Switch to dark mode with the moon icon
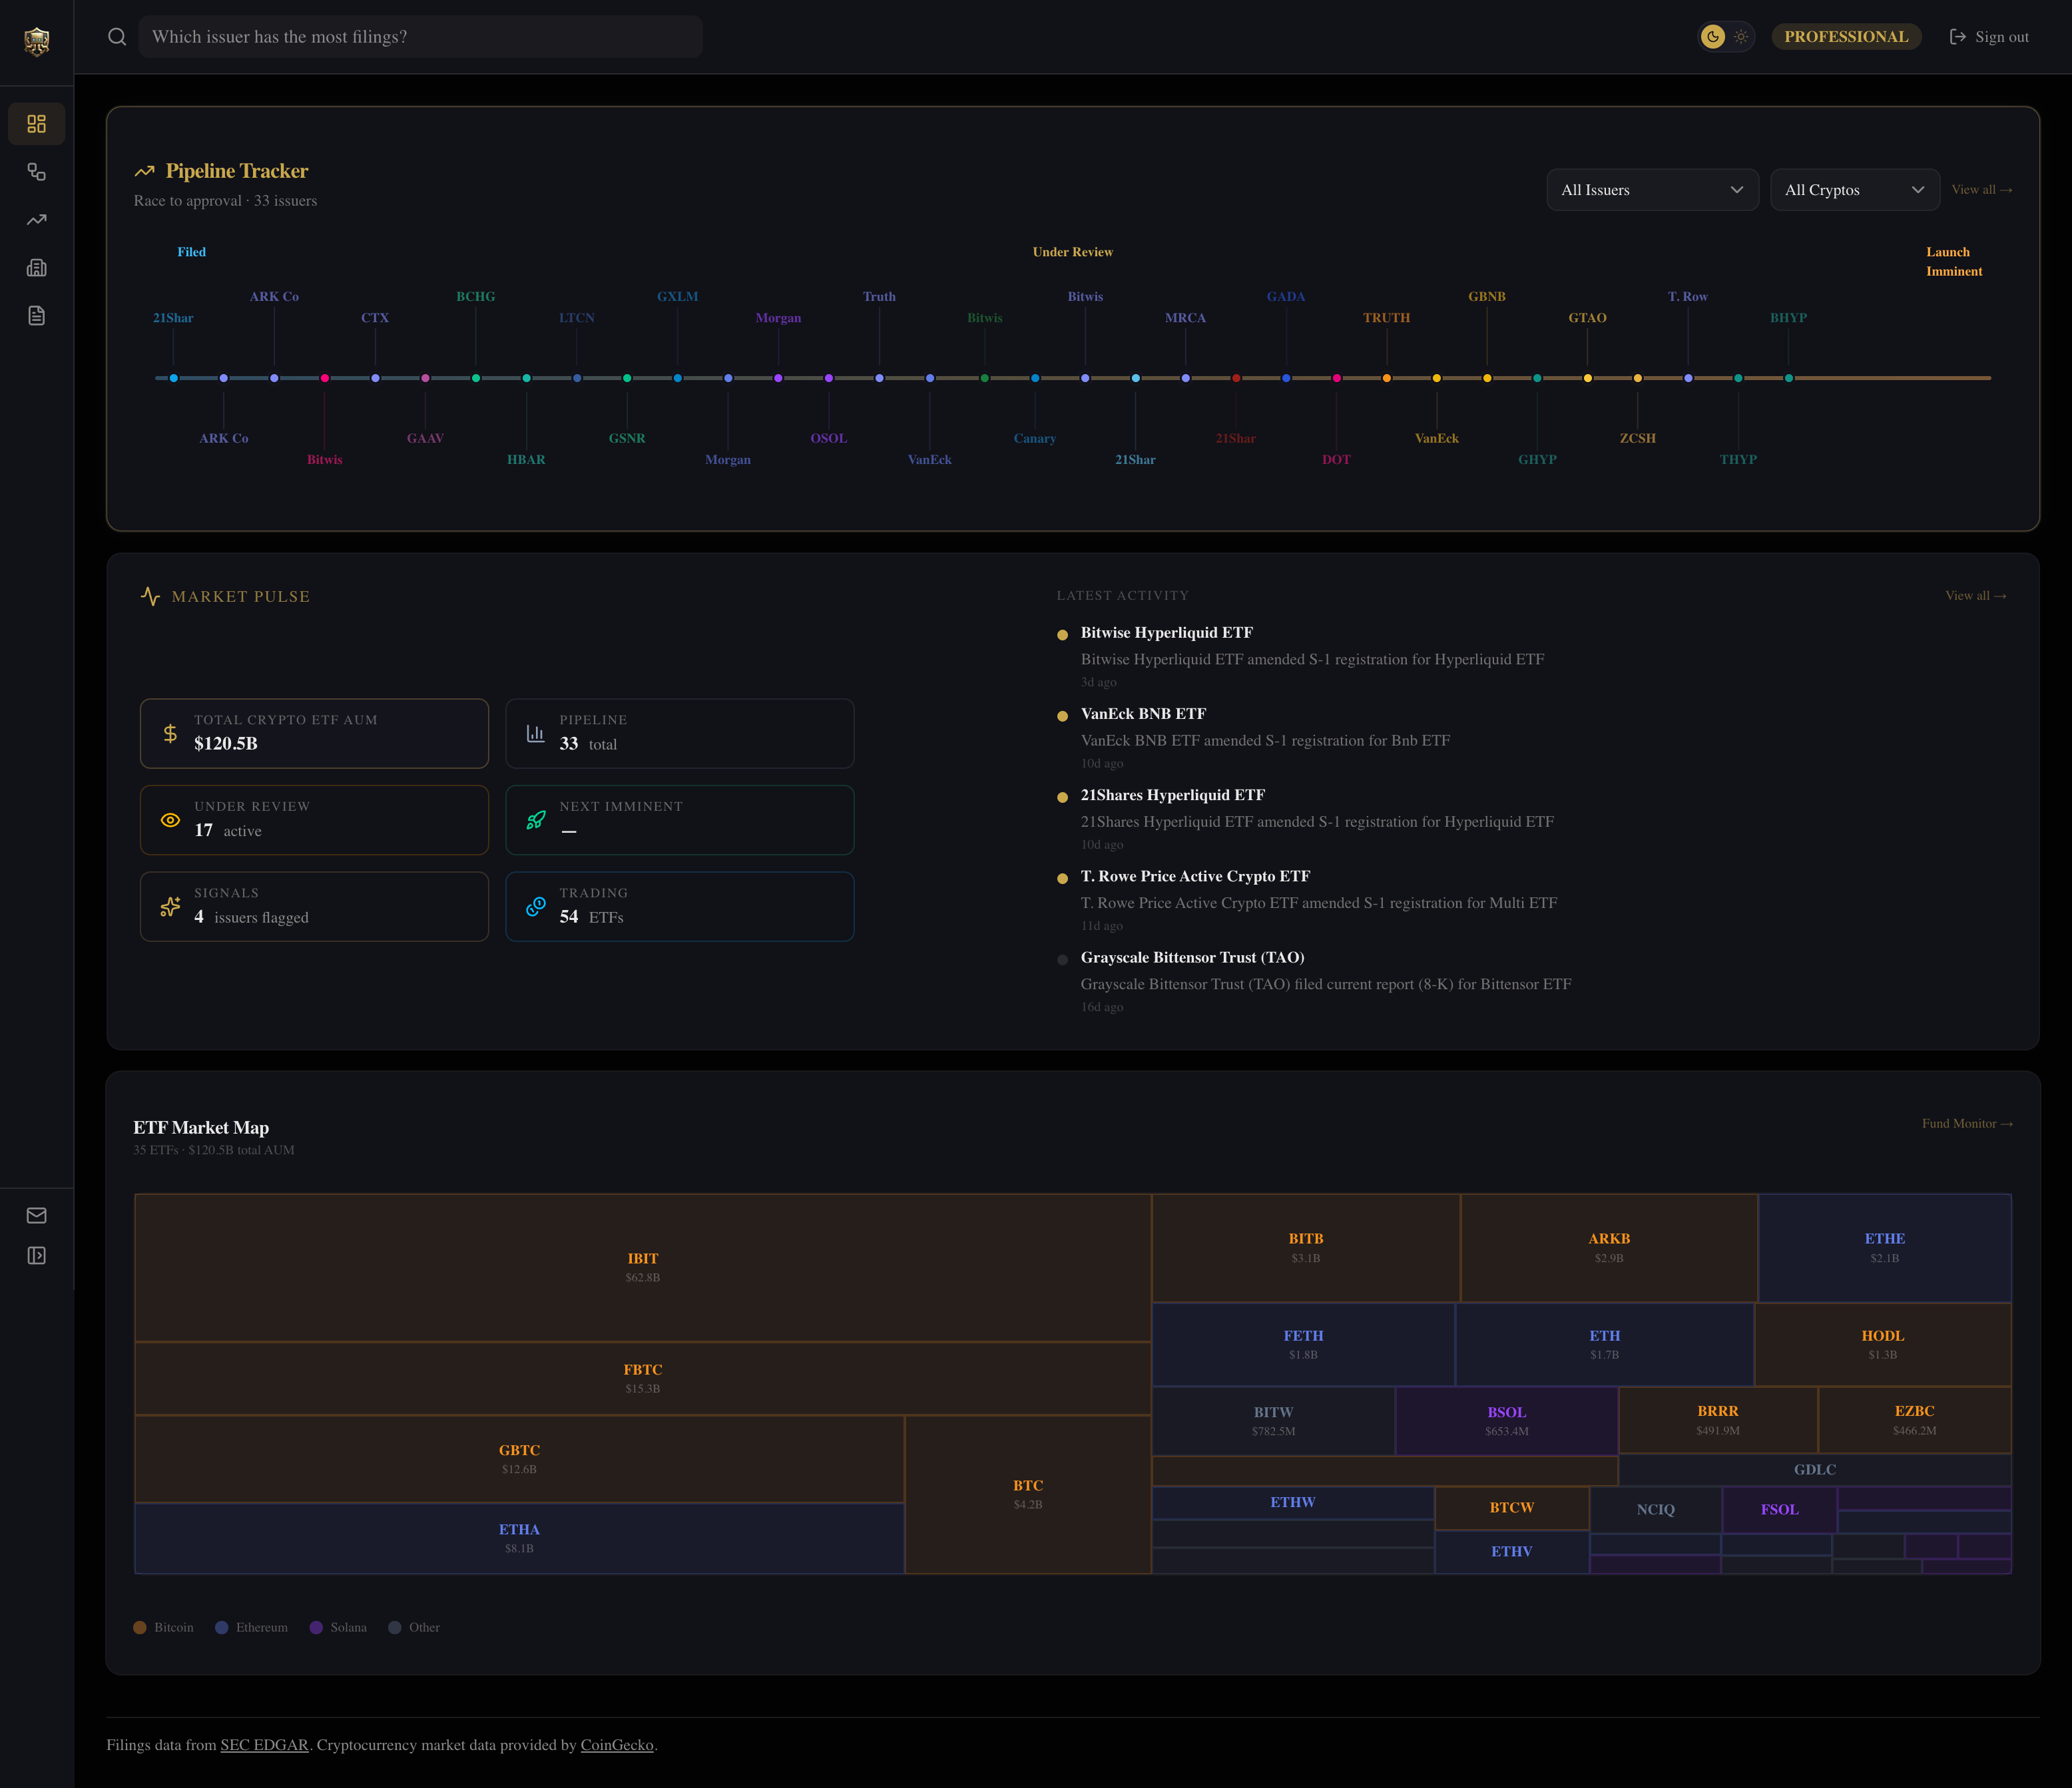Screen dimensions: 2072x1788 1713,37
